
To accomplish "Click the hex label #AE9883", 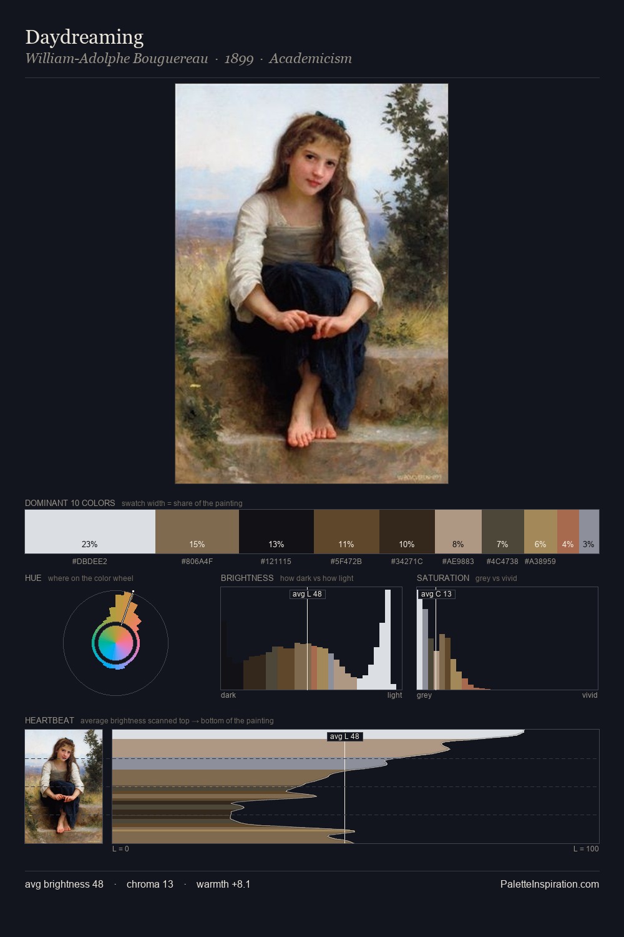I will (458, 562).
